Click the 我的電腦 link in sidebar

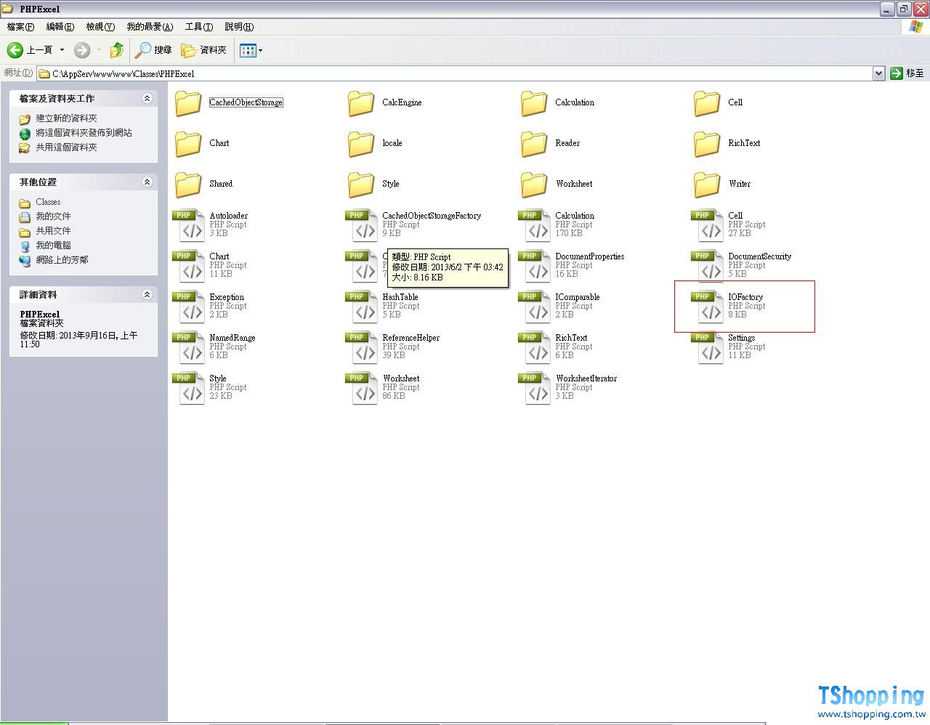pyautogui.click(x=53, y=246)
